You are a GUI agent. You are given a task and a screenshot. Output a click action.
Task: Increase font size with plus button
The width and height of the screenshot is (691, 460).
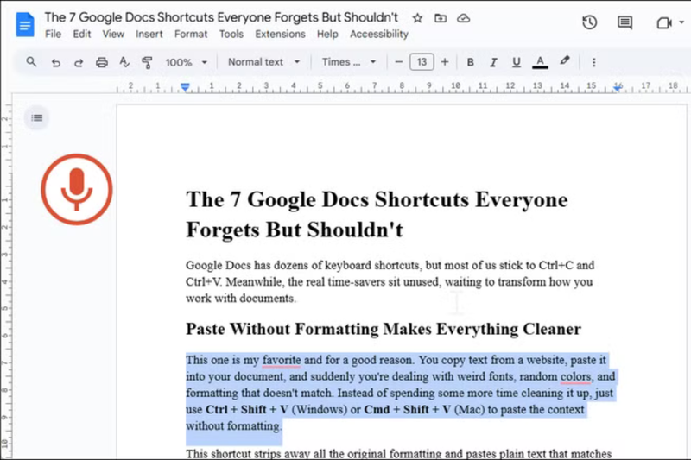pyautogui.click(x=445, y=62)
